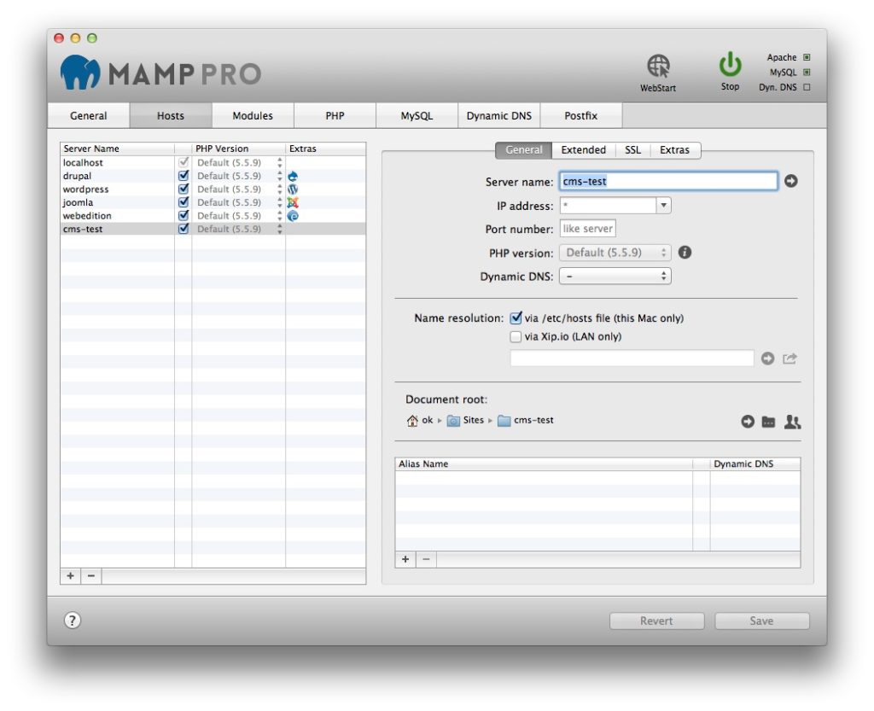Open PHP version selector for joomla row
Viewport: 874px width, 711px height.
[280, 202]
